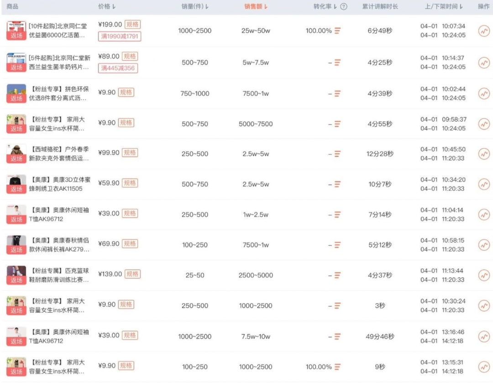Open conversion details icon for 奥康3D卫衣 row
The image size is (493, 383).
pos(337,184)
